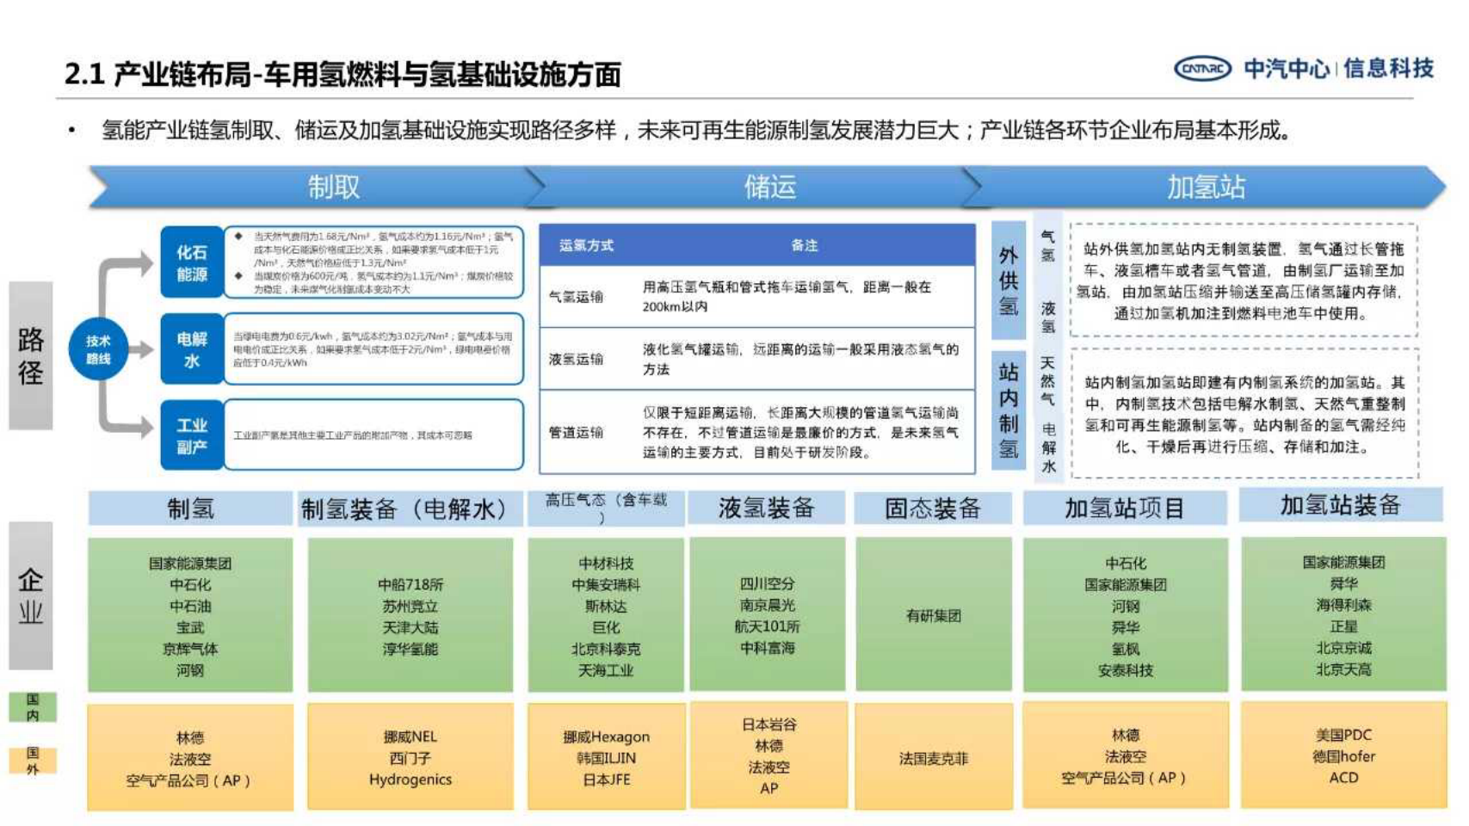
Task: Select the 绿电电费 description for 电解水
Action: 373,349
